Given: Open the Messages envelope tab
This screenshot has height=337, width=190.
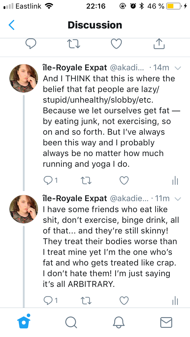Looking at the screenshot, I should pos(166,322).
